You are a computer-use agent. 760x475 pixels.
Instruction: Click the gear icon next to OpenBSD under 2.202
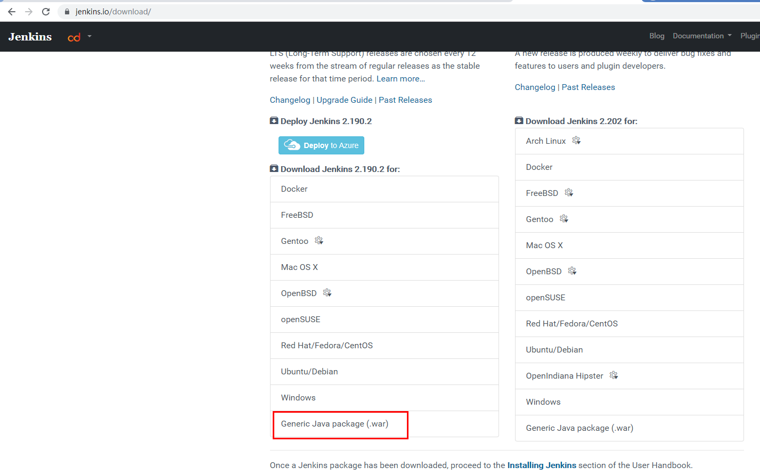pyautogui.click(x=571, y=271)
